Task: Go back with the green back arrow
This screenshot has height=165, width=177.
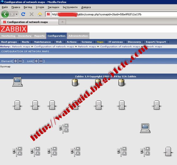Action: 5,14
